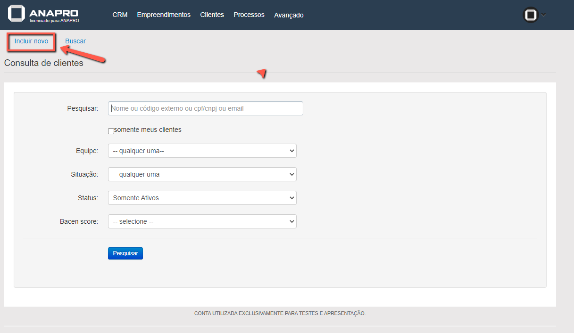Open the CRM menu
Viewport: 574px width, 333px height.
tap(120, 15)
